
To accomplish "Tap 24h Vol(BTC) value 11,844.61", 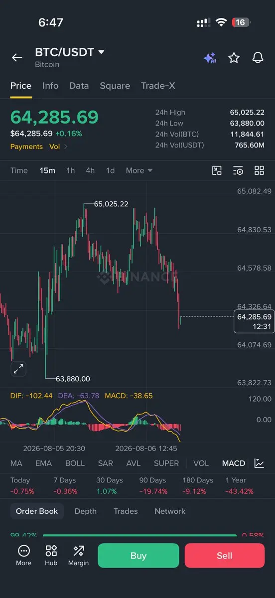I will pyautogui.click(x=247, y=135).
